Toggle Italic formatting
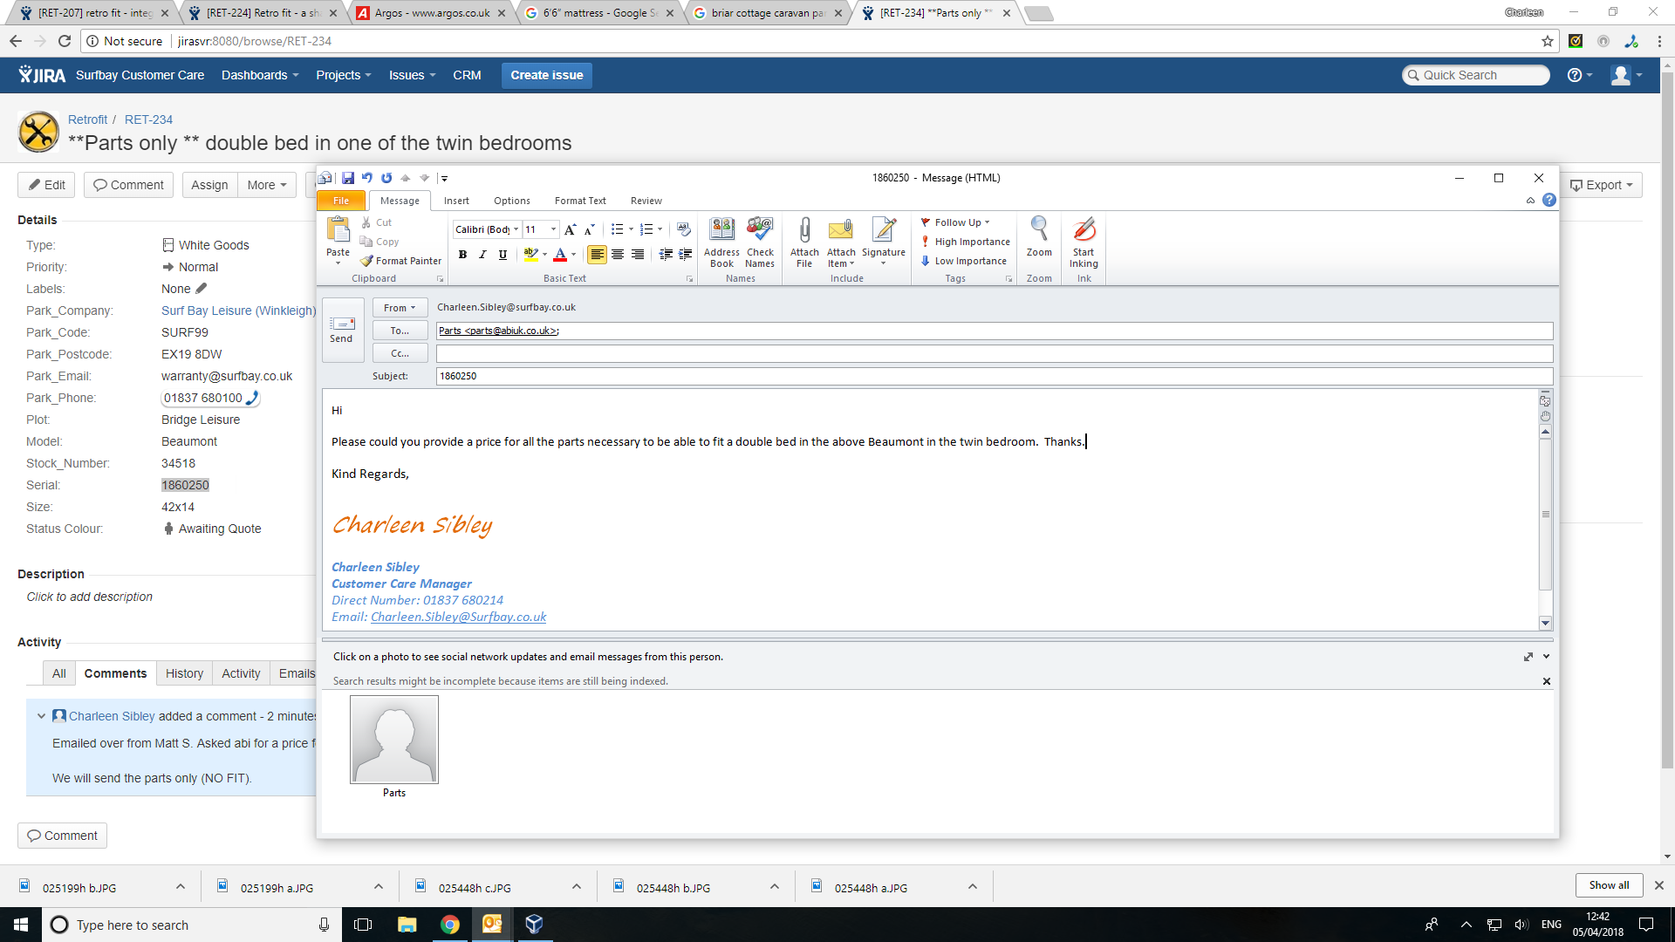The height and width of the screenshot is (942, 1675). point(482,255)
